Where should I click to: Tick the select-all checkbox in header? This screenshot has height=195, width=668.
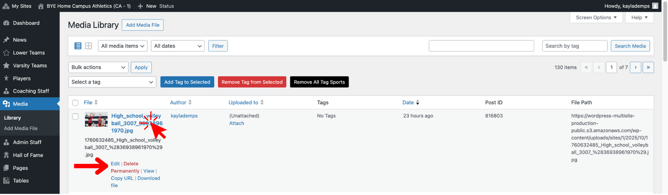click(75, 103)
